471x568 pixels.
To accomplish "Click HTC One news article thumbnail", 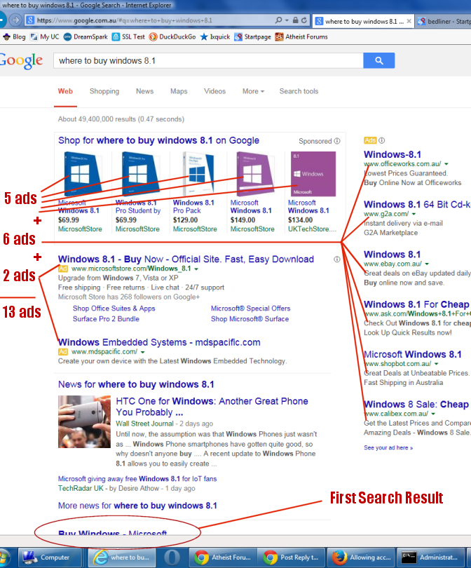I will 84,421.
